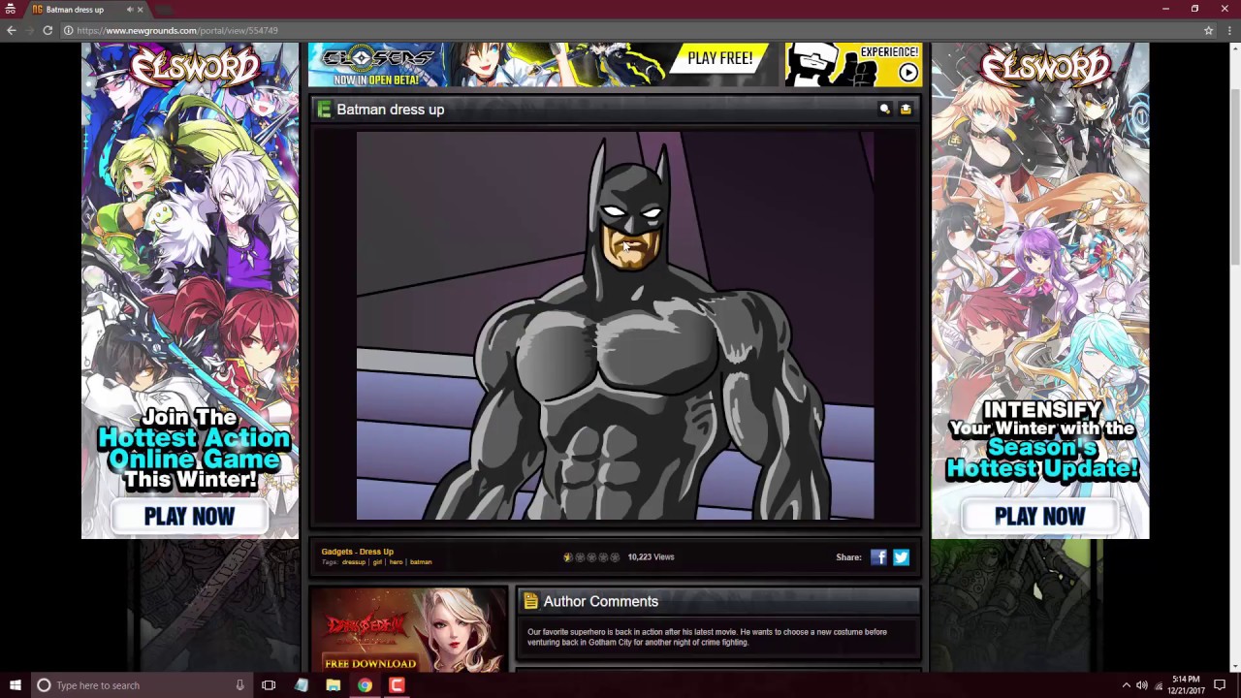Click the 10,223 Views text

(x=651, y=557)
